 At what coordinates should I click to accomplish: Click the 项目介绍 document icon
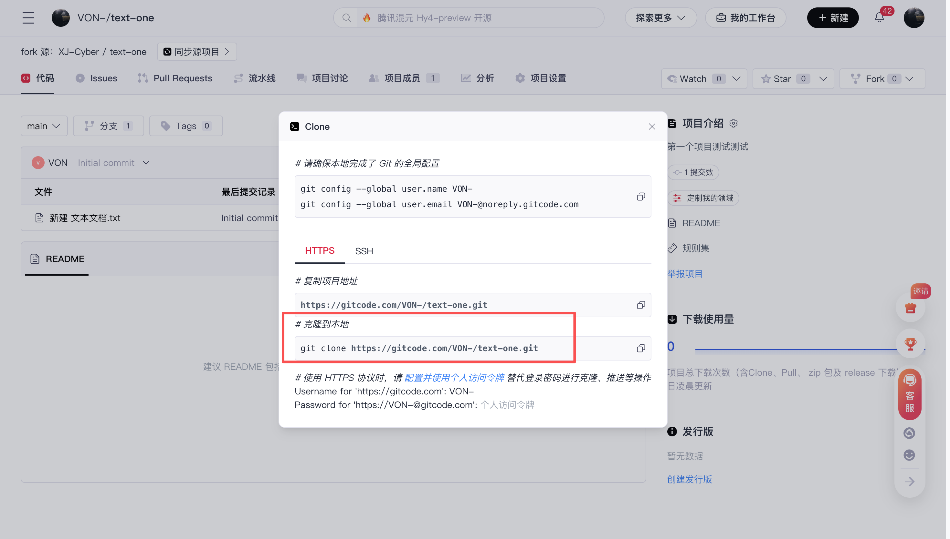click(x=672, y=123)
